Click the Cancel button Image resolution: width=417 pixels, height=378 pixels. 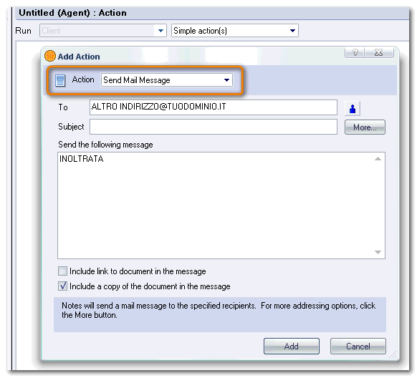point(358,346)
